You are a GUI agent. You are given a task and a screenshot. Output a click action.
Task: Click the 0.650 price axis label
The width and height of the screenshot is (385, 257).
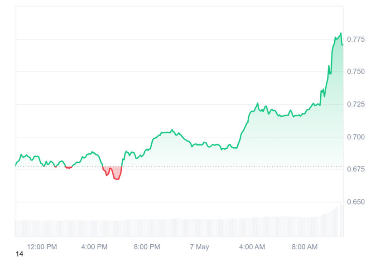pyautogui.click(x=356, y=202)
